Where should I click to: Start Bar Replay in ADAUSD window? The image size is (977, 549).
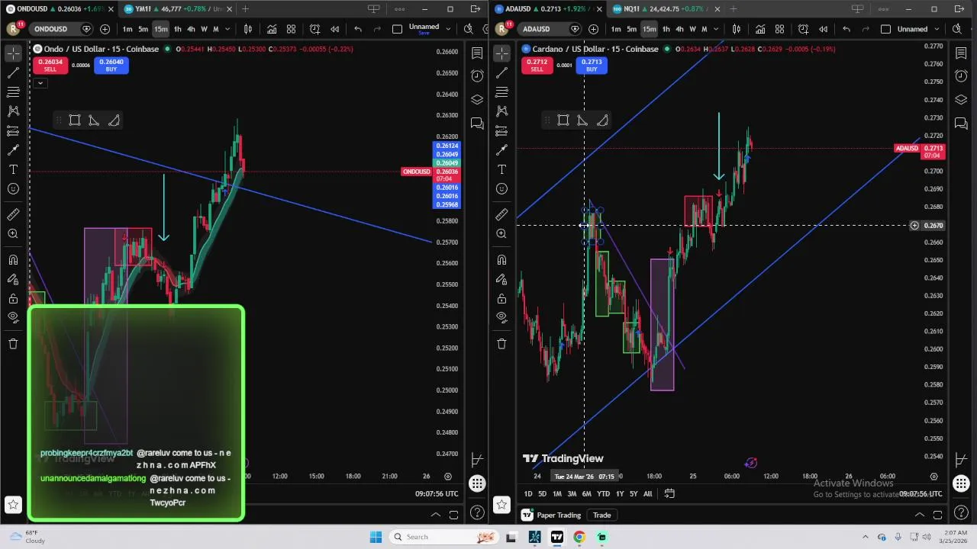click(x=823, y=29)
